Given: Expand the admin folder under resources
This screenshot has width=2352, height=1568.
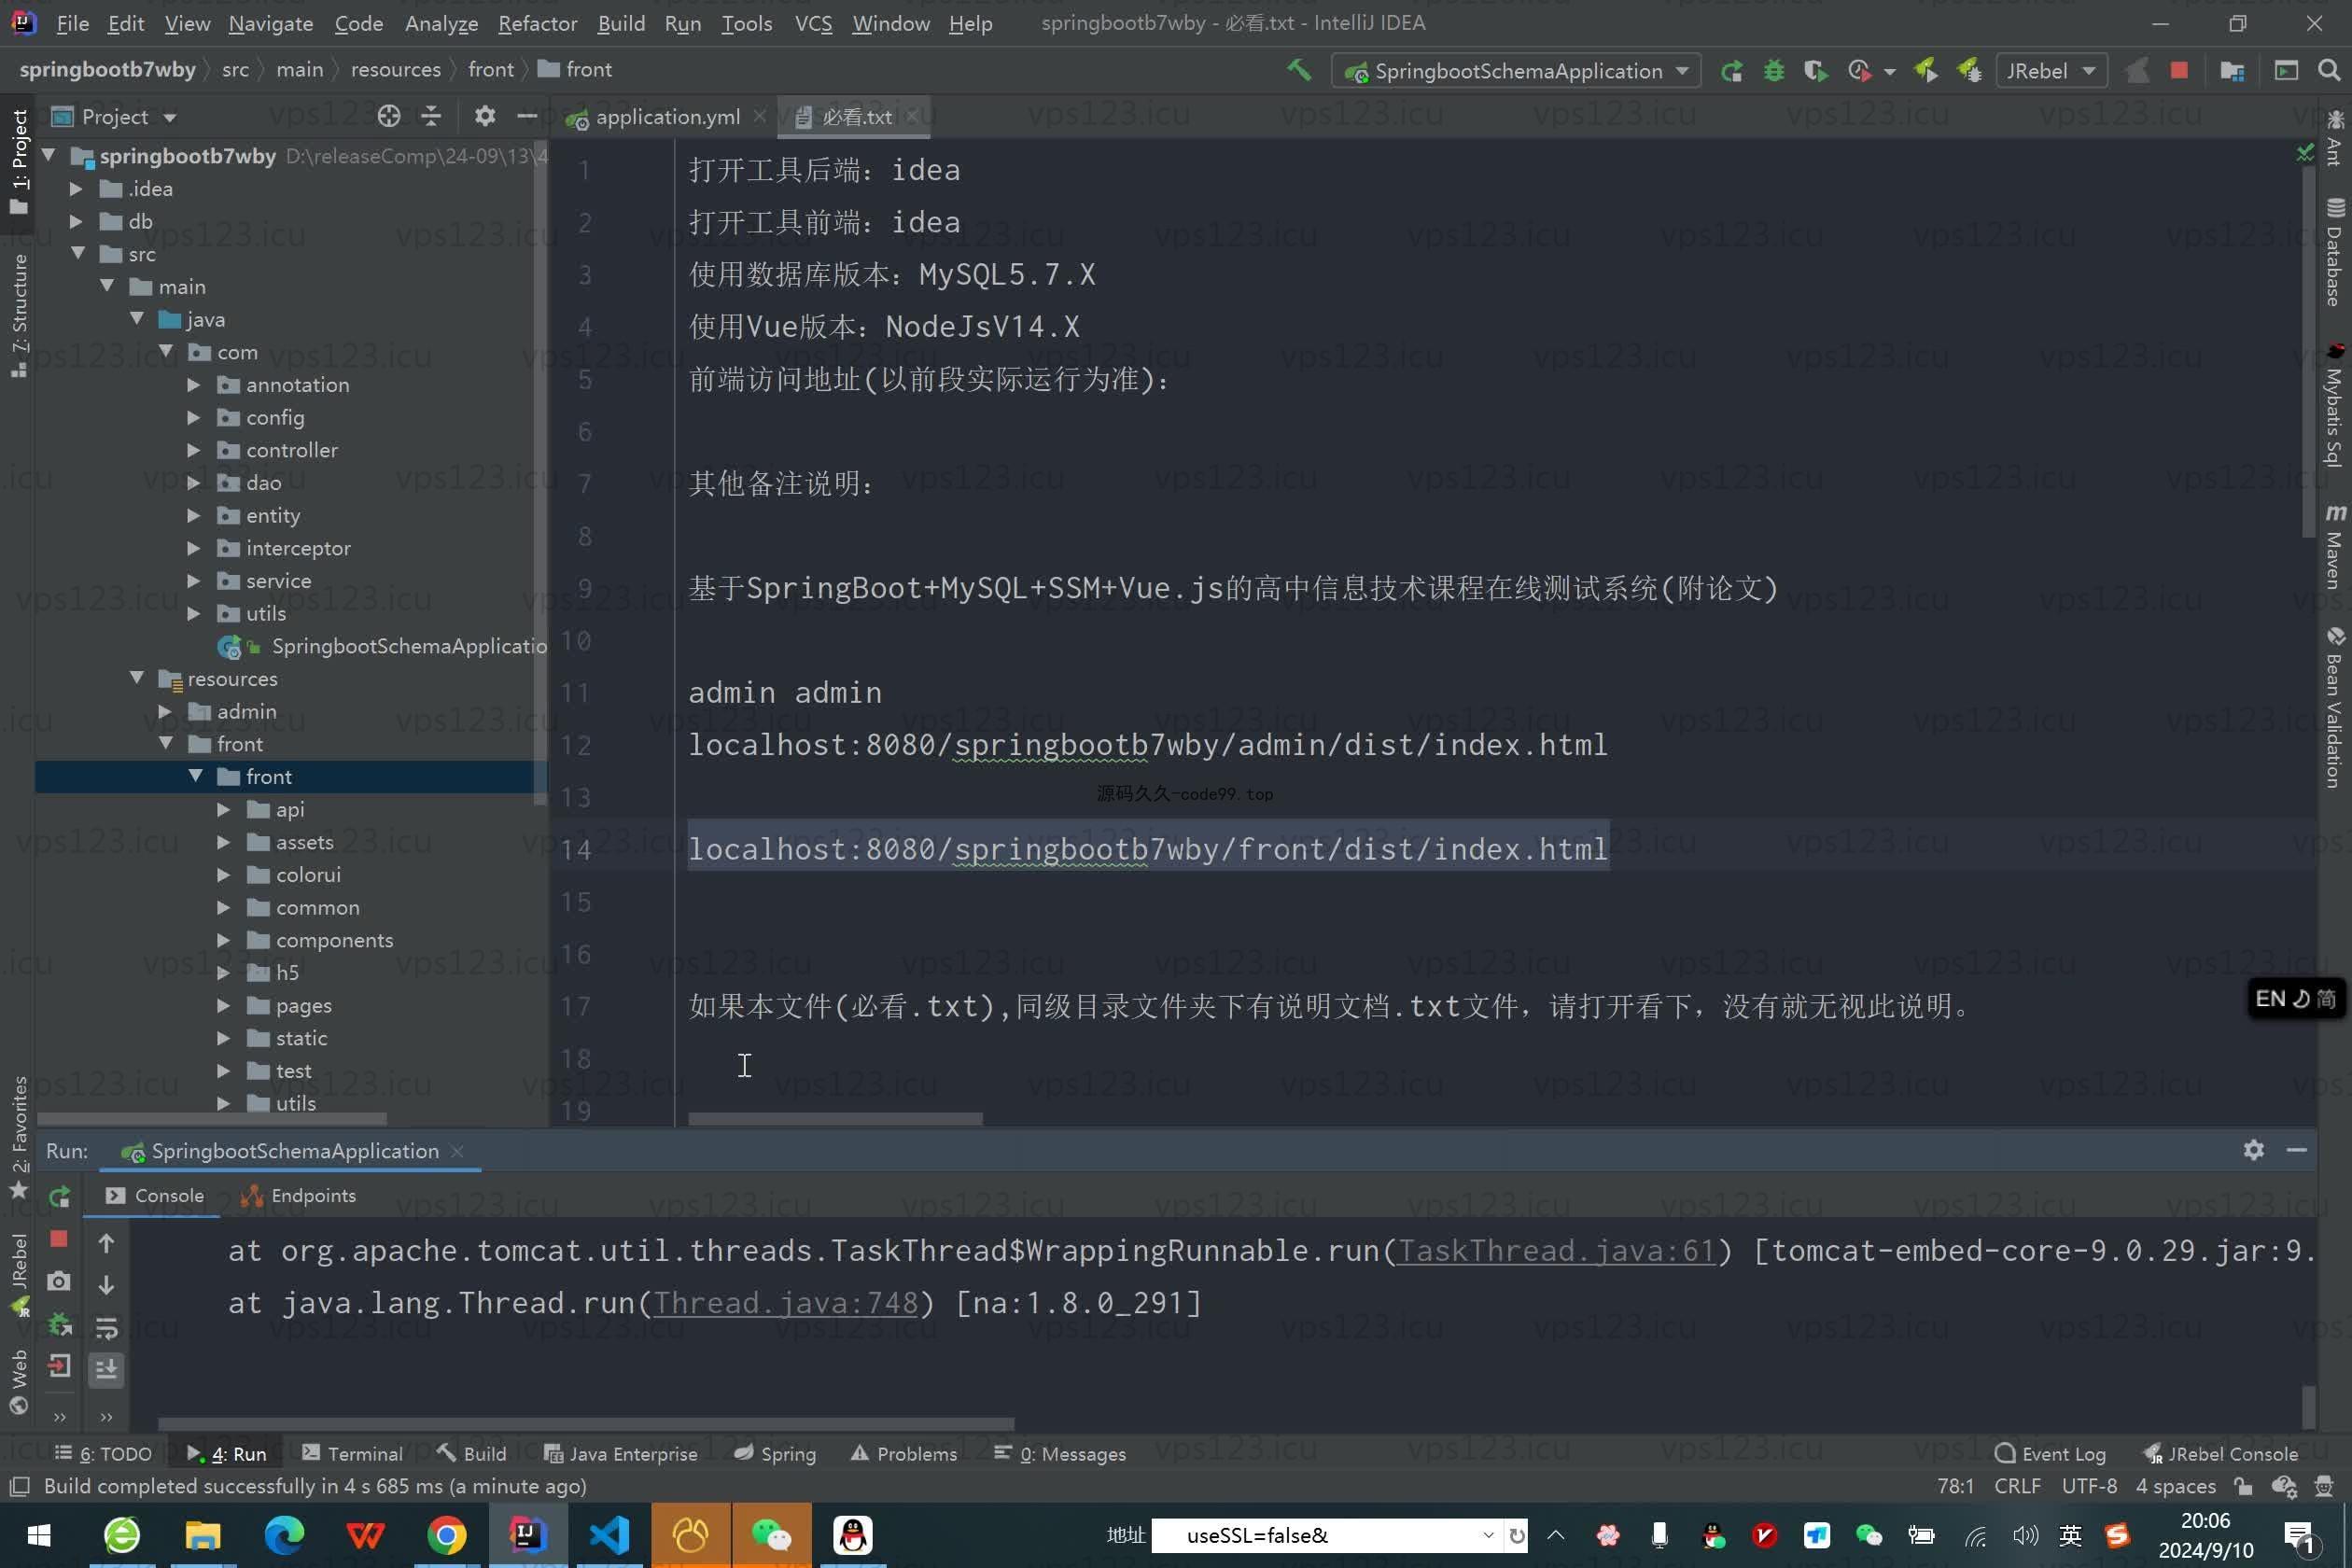Looking at the screenshot, I should coord(166,712).
